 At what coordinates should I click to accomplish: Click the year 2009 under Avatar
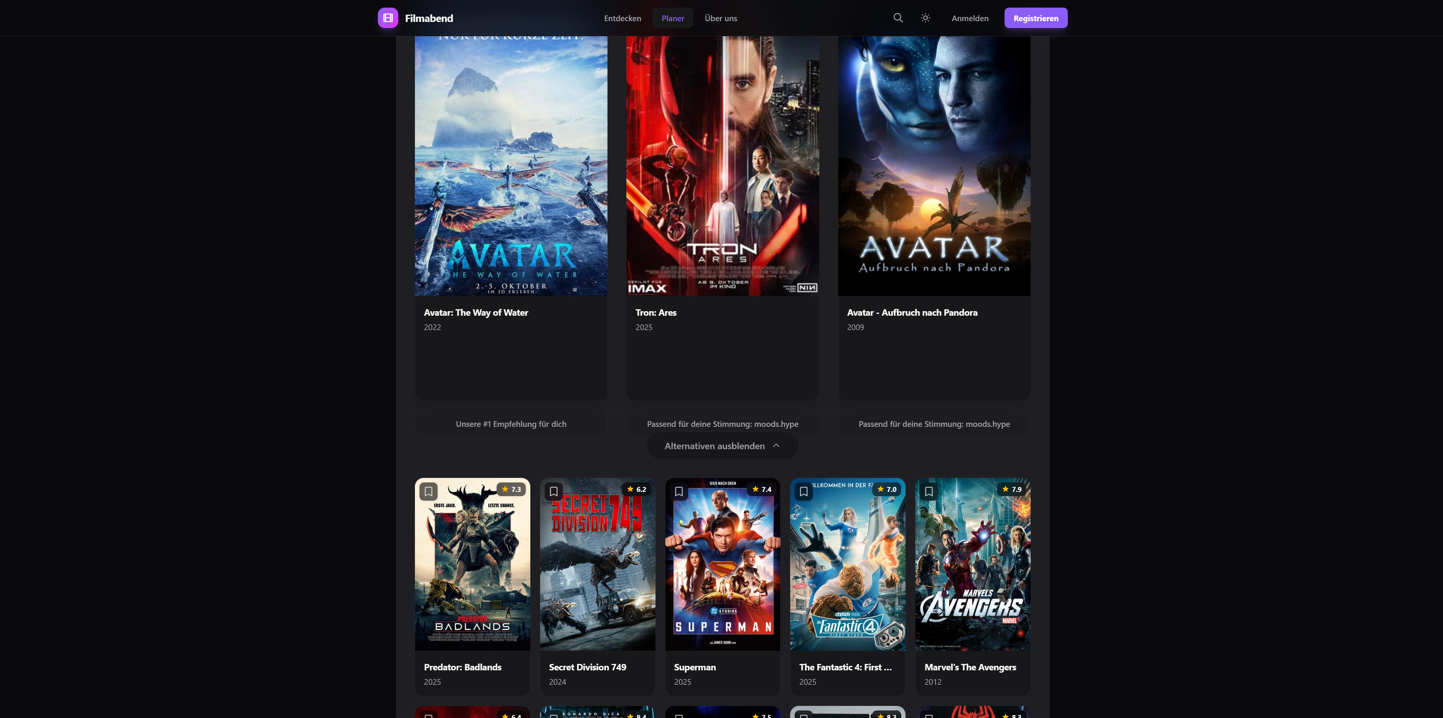pos(855,327)
